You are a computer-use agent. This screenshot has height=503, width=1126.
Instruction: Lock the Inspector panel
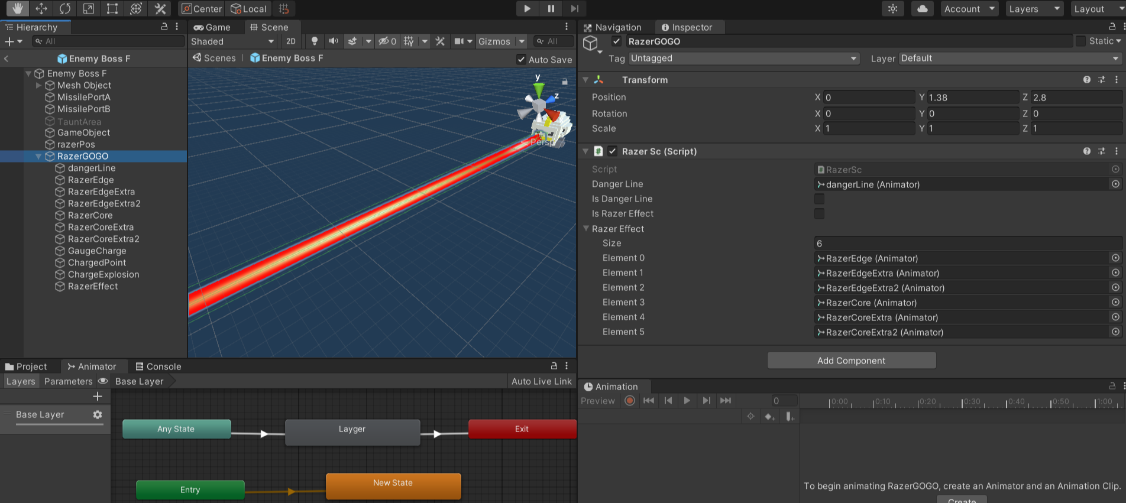[1112, 27]
